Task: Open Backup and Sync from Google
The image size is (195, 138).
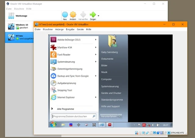Action: coord(73,76)
